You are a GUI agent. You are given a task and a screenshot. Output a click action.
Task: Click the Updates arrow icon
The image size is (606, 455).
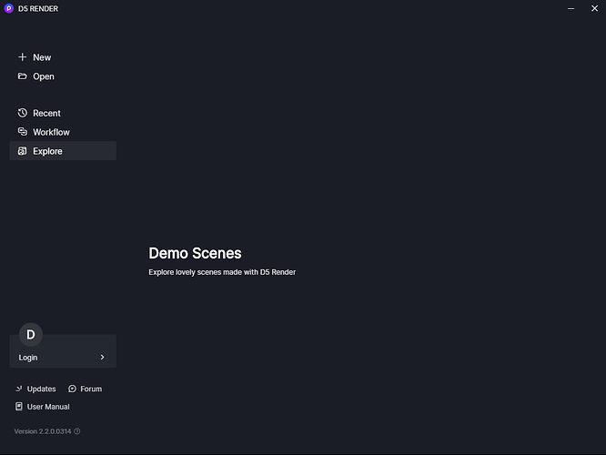coord(19,389)
